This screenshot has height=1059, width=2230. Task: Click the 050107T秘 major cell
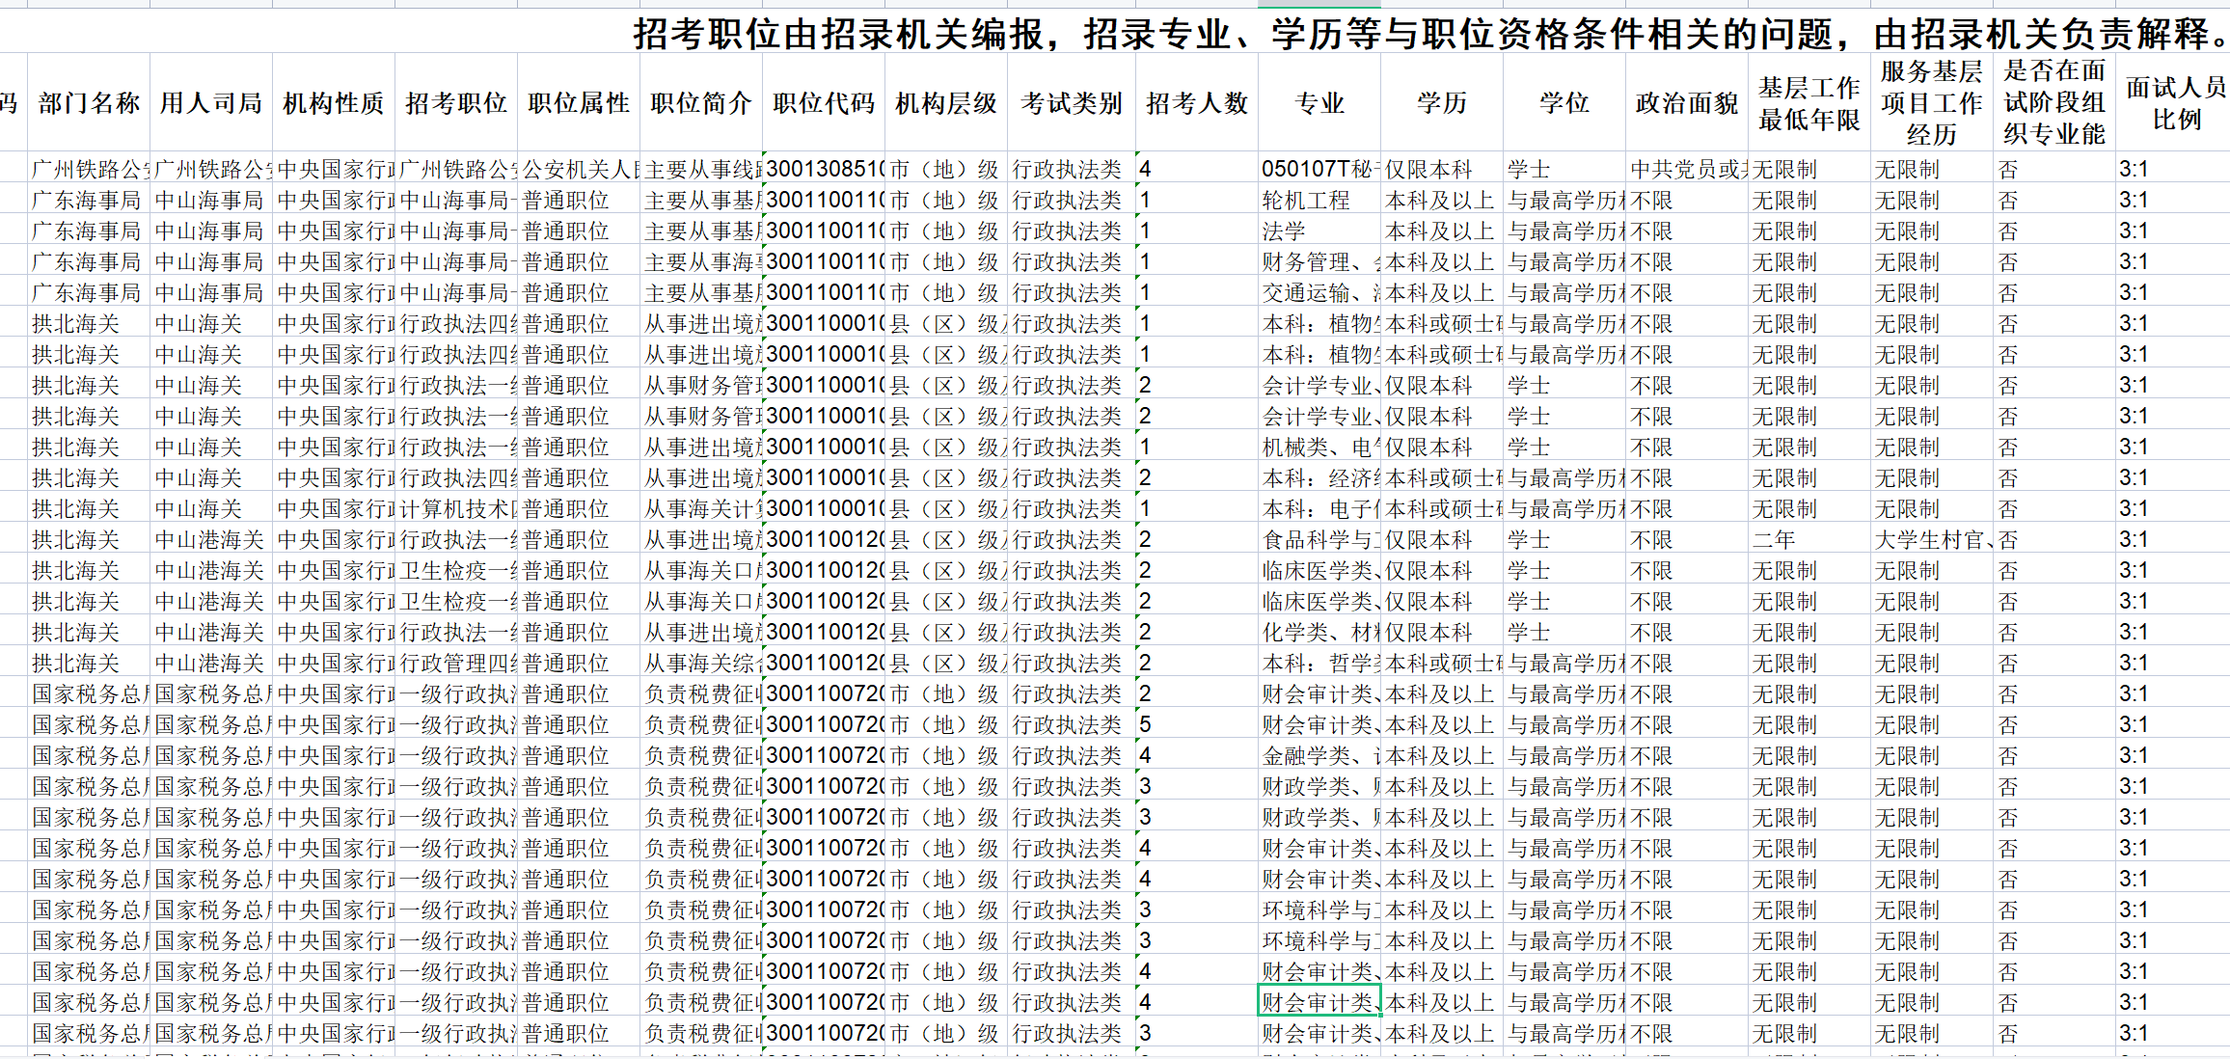tap(1318, 170)
